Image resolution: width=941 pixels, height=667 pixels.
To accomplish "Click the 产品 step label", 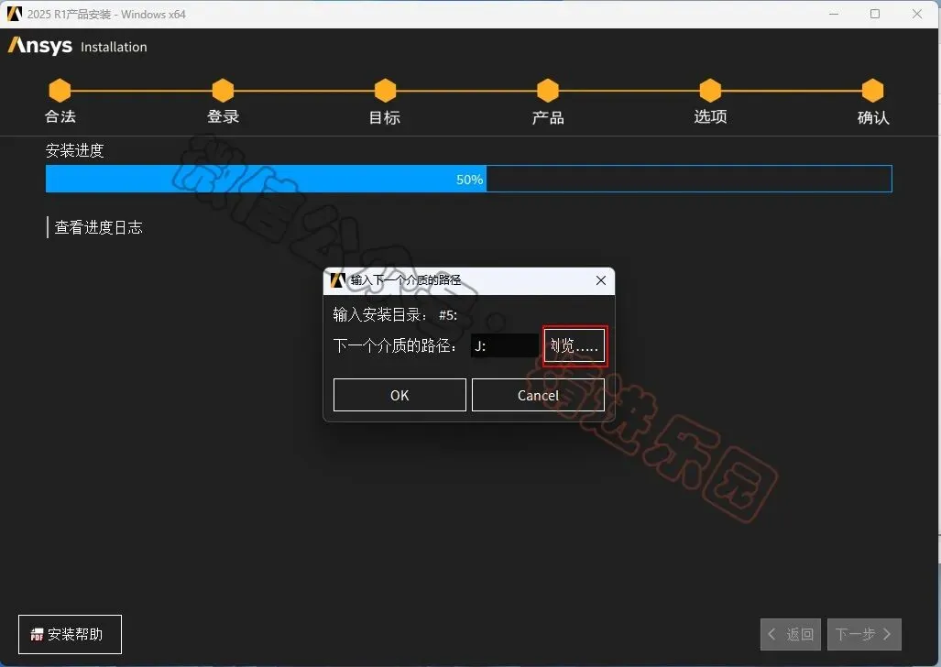I will (548, 117).
